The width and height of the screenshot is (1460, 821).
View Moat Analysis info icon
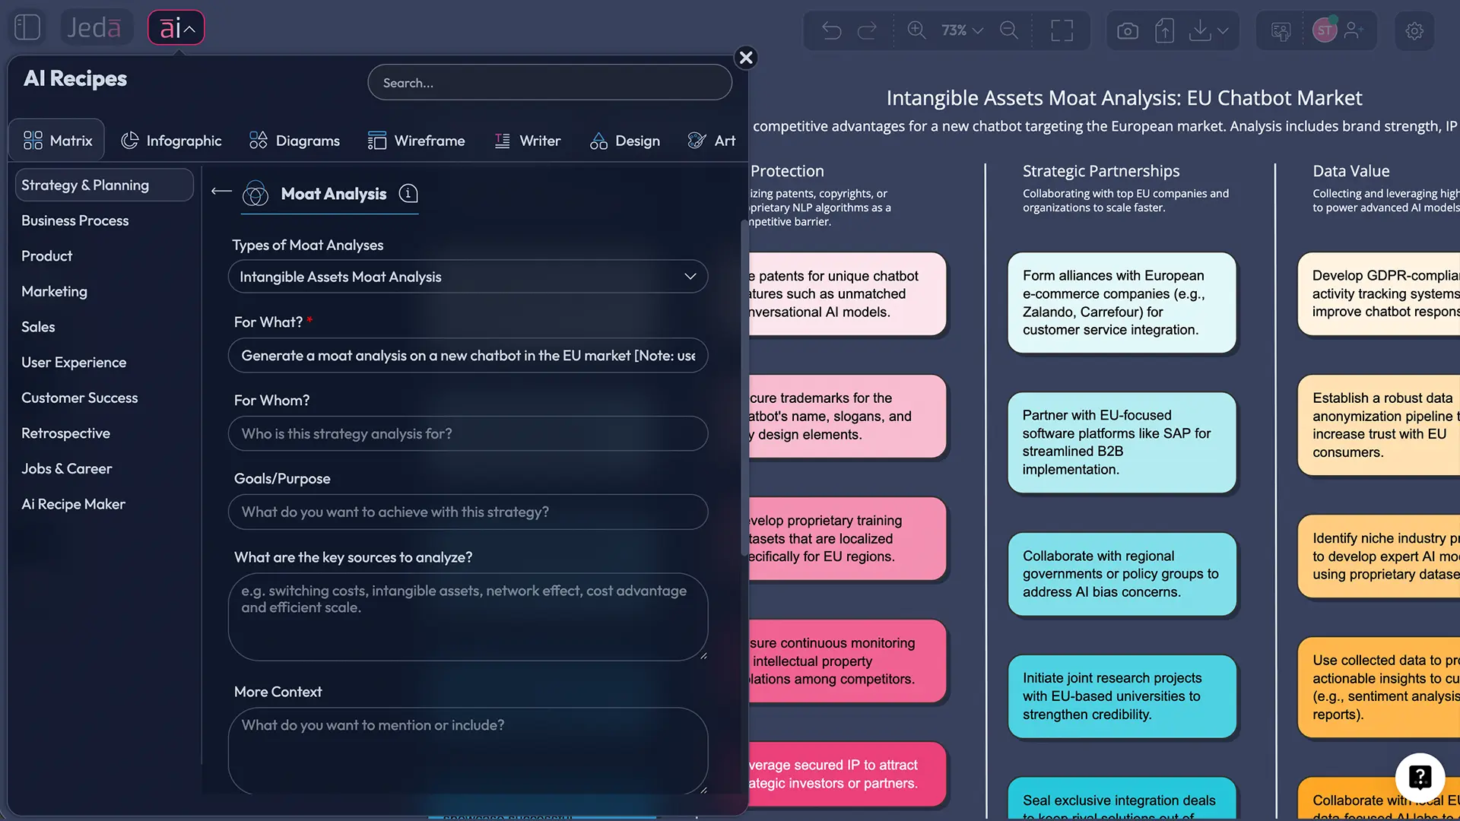point(408,194)
